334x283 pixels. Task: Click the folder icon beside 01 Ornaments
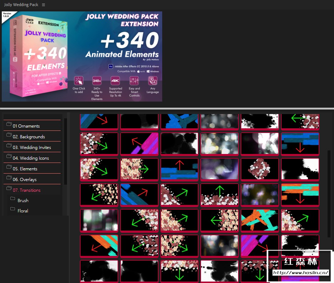[9, 124]
